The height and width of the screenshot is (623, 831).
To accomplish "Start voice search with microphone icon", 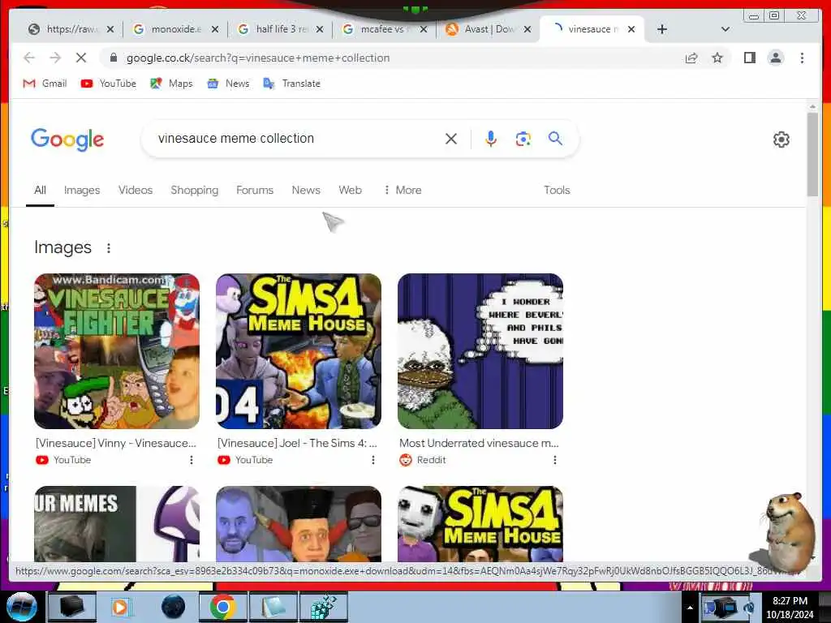I will (x=491, y=139).
